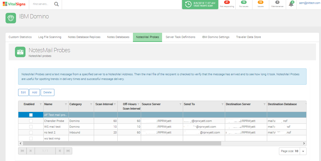Open the Server Task Definitions tab
321x161 pixels.
click(x=180, y=37)
